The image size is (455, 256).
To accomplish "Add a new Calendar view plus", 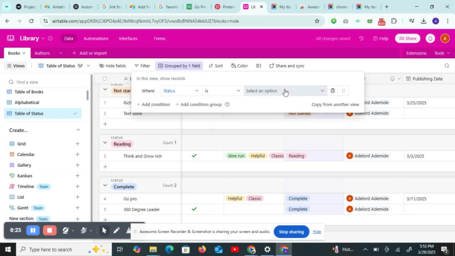I will [x=77, y=155].
